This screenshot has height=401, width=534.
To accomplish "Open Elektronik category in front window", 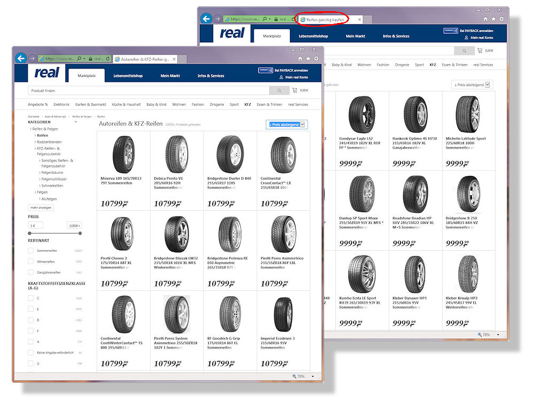I will tap(61, 104).
